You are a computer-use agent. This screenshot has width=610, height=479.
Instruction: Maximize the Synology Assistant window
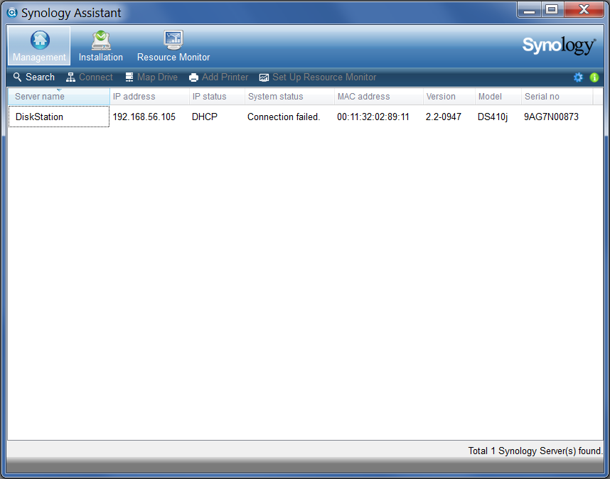tap(552, 10)
